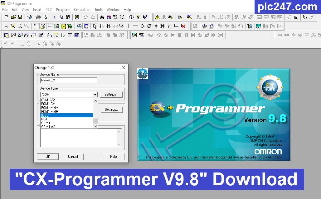Select FQM1-MMA from device list

point(67,108)
